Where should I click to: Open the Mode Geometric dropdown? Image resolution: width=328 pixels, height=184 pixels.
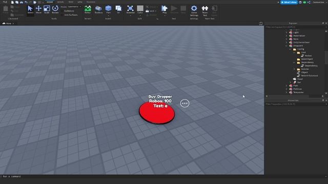point(74,7)
